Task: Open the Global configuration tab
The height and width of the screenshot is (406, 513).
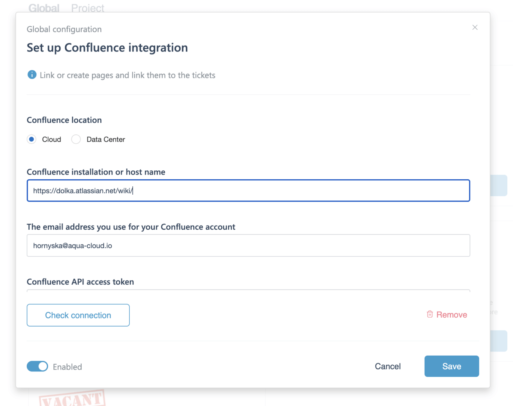Action: (x=43, y=8)
